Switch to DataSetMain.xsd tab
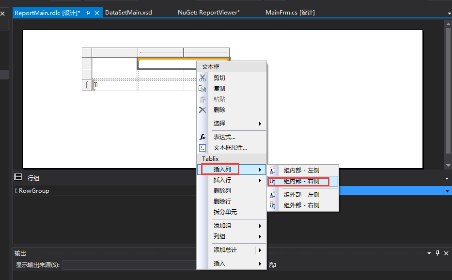The image size is (452, 280). (x=128, y=13)
